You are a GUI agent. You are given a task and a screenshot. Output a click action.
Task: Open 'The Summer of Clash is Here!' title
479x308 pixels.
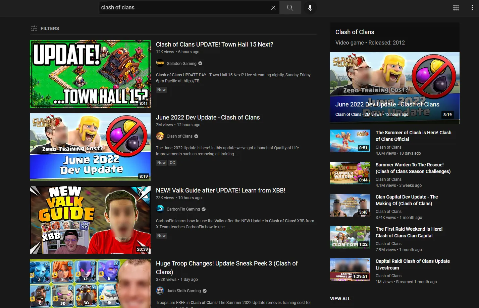click(x=413, y=136)
